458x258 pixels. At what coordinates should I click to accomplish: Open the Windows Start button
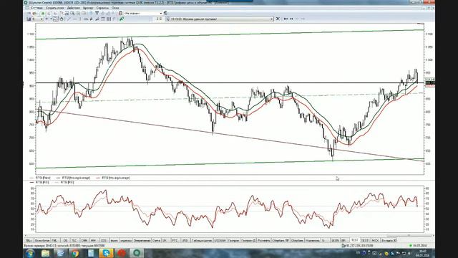pyautogui.click(x=30, y=253)
